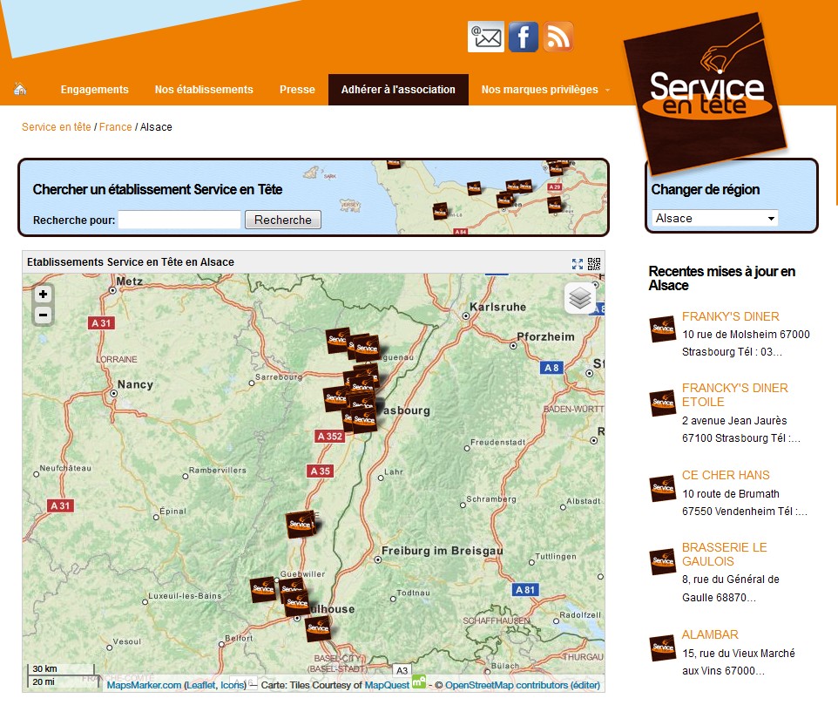This screenshot has height=705, width=838.
Task: Click the map title Etablissements Service en Tête en Alsace
Action: point(131,262)
